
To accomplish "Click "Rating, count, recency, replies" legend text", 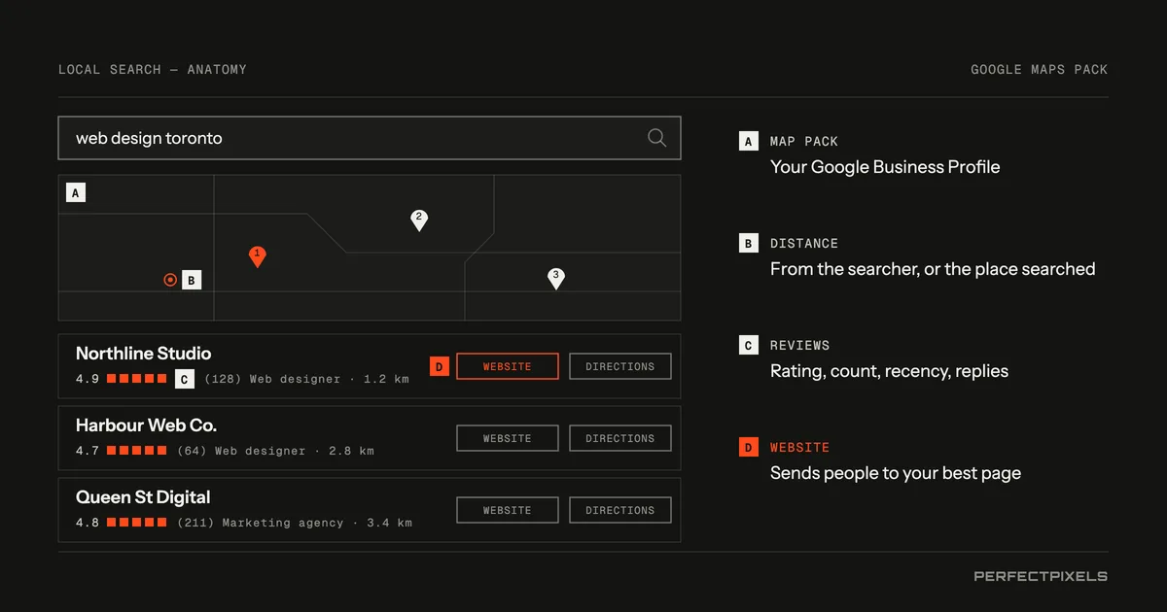I will pyautogui.click(x=889, y=371).
